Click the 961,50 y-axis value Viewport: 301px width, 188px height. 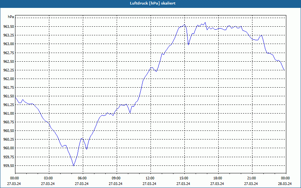click(9, 96)
